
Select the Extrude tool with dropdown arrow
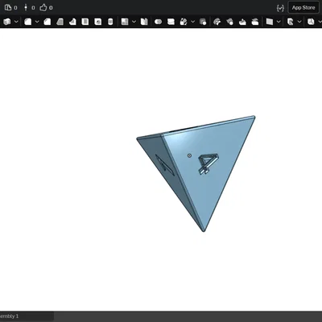coord(28,22)
